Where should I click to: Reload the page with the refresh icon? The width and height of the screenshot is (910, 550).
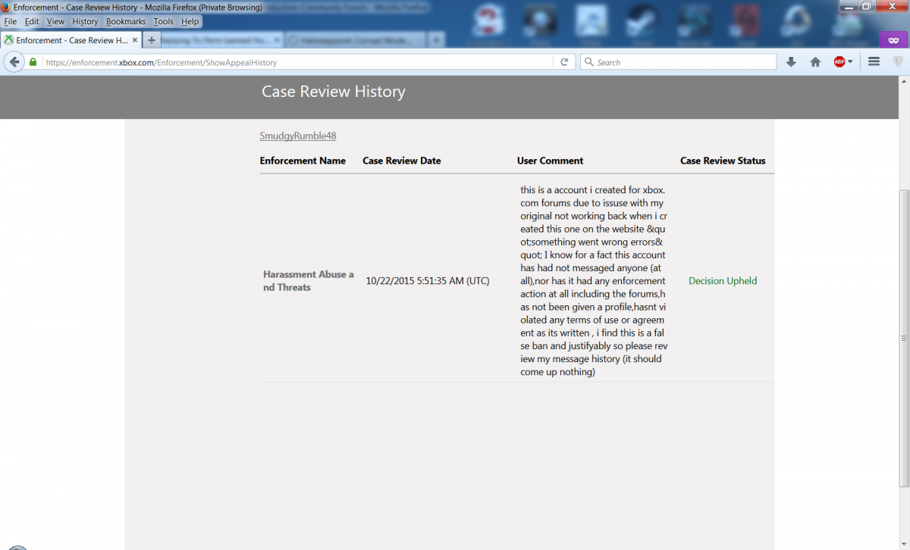click(x=564, y=62)
